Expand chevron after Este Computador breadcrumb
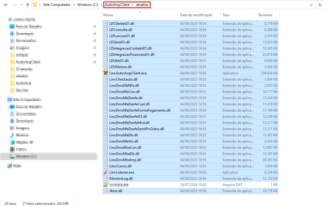The height and width of the screenshot is (206, 324). coord(74,5)
